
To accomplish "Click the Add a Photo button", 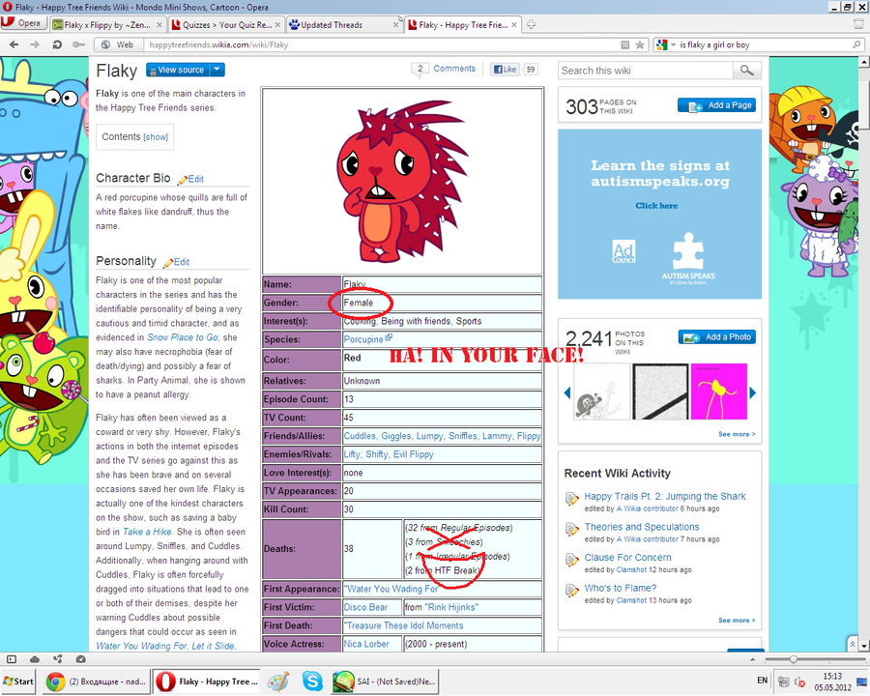I will tap(717, 337).
